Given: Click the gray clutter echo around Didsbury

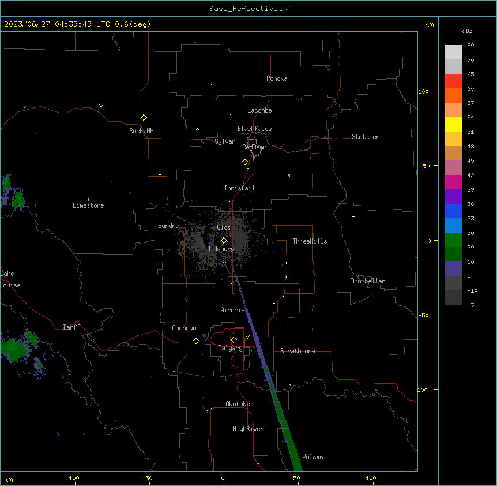Looking at the screenshot, I should pos(219,242).
